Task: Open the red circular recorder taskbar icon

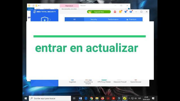Action: tap(108, 98)
